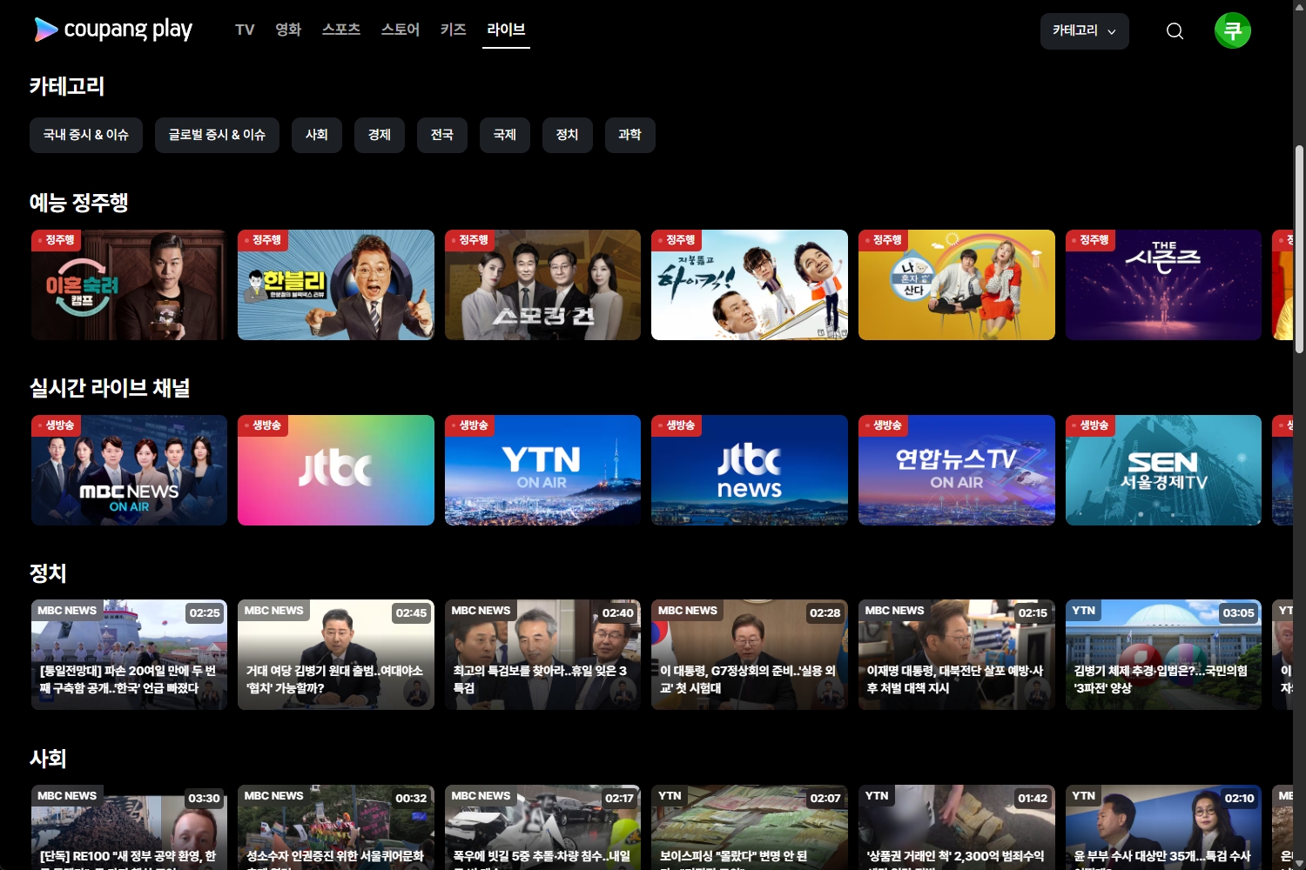Click the 정치 section heading
The height and width of the screenshot is (870, 1306).
[48, 573]
